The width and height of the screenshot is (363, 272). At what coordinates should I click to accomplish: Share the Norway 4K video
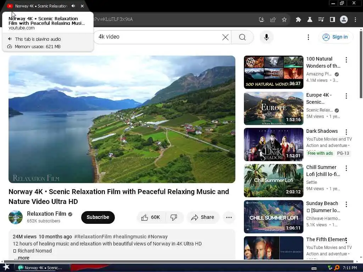(203, 217)
